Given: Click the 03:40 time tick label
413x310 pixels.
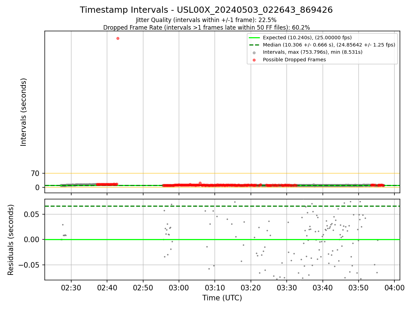Looking at the screenshot, I should [x=322, y=288].
